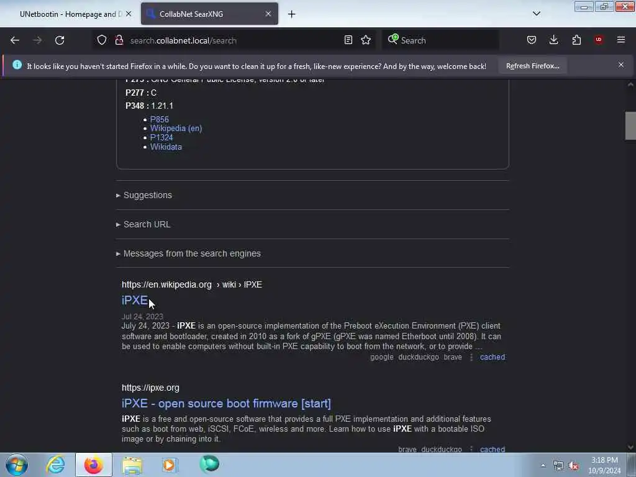This screenshot has height=477, width=636.
Task: Click the search engine icon in search box
Action: (393, 39)
